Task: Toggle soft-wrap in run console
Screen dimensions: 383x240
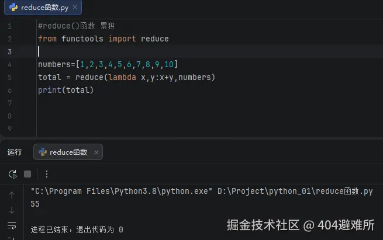Action: pyautogui.click(x=12, y=225)
